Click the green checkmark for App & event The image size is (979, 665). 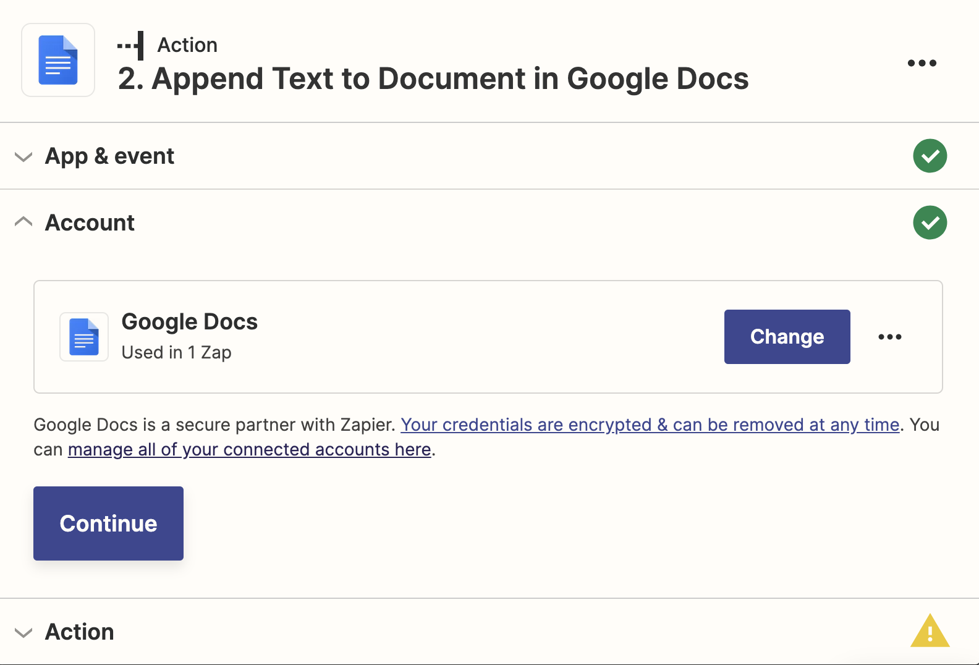[x=930, y=156]
